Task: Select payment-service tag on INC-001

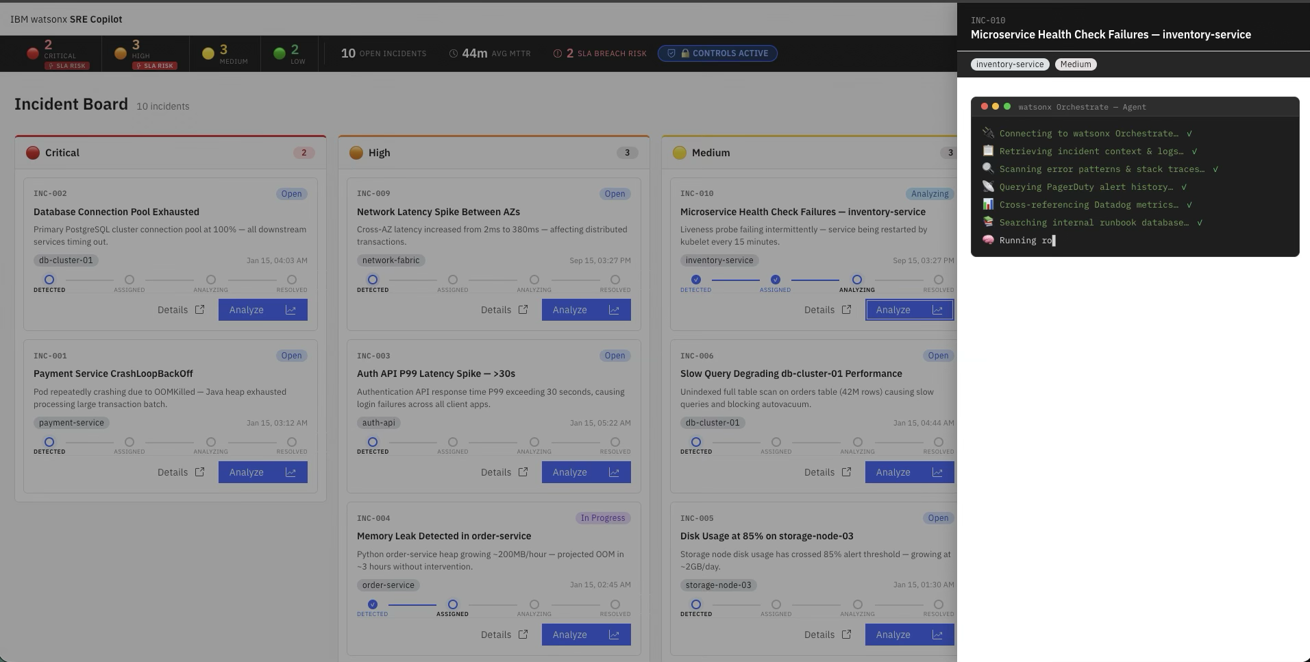Action: pos(71,423)
